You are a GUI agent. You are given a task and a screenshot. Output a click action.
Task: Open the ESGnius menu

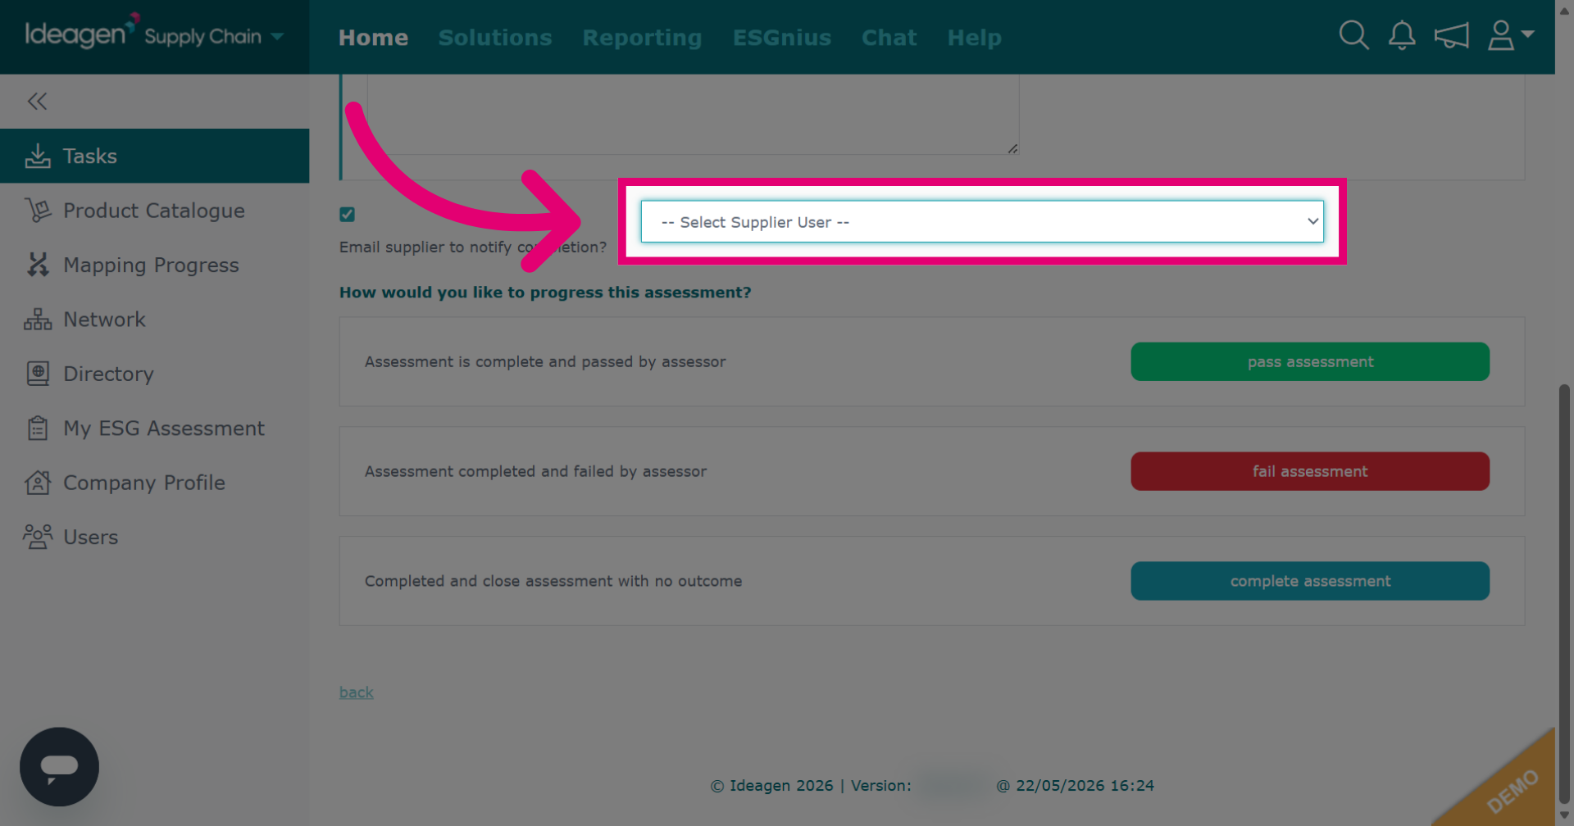click(x=782, y=38)
